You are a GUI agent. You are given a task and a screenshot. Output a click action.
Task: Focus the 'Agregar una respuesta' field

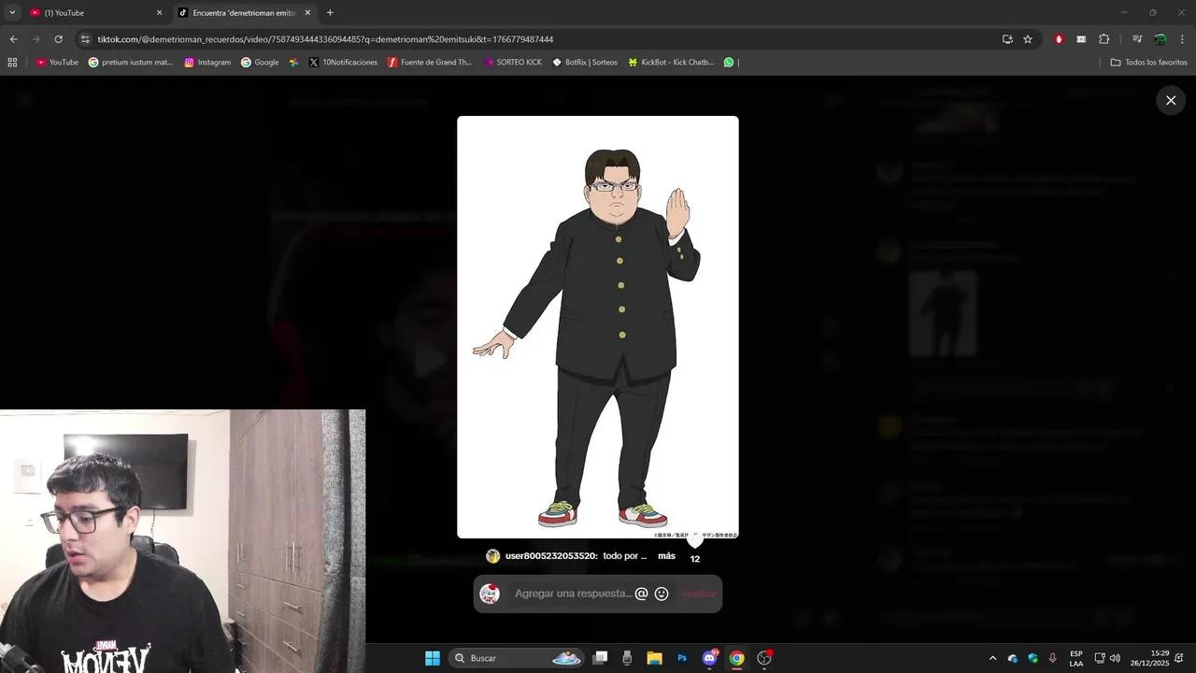[573, 594]
